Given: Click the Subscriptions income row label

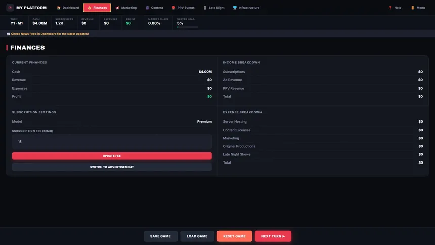Looking at the screenshot, I should pyautogui.click(x=234, y=72).
